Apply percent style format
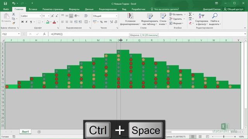The image size is (248, 139). click(x=102, y=22)
